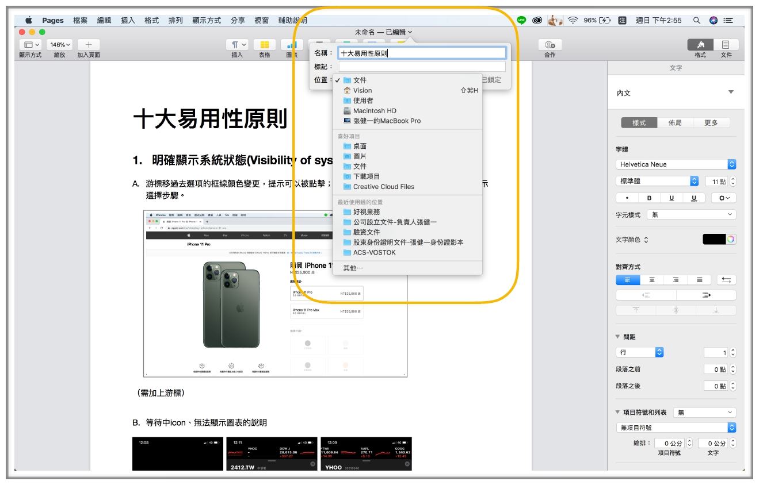The image size is (763, 485).
Task: Open the Apple menu
Action: pos(29,20)
